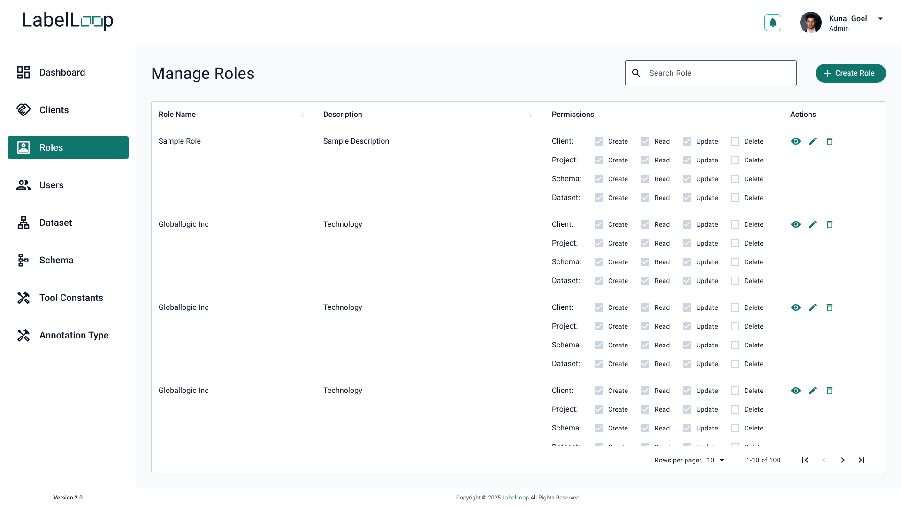
Task: Focus the Search Role input field
Action: pyautogui.click(x=710, y=73)
